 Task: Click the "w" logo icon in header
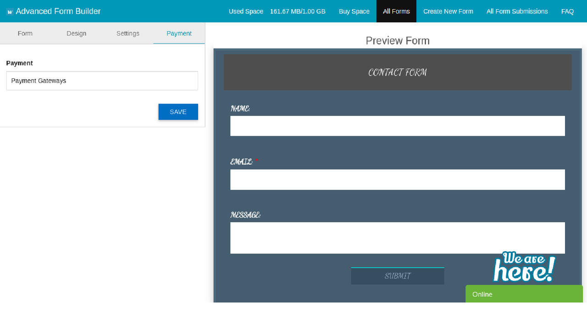(10, 11)
